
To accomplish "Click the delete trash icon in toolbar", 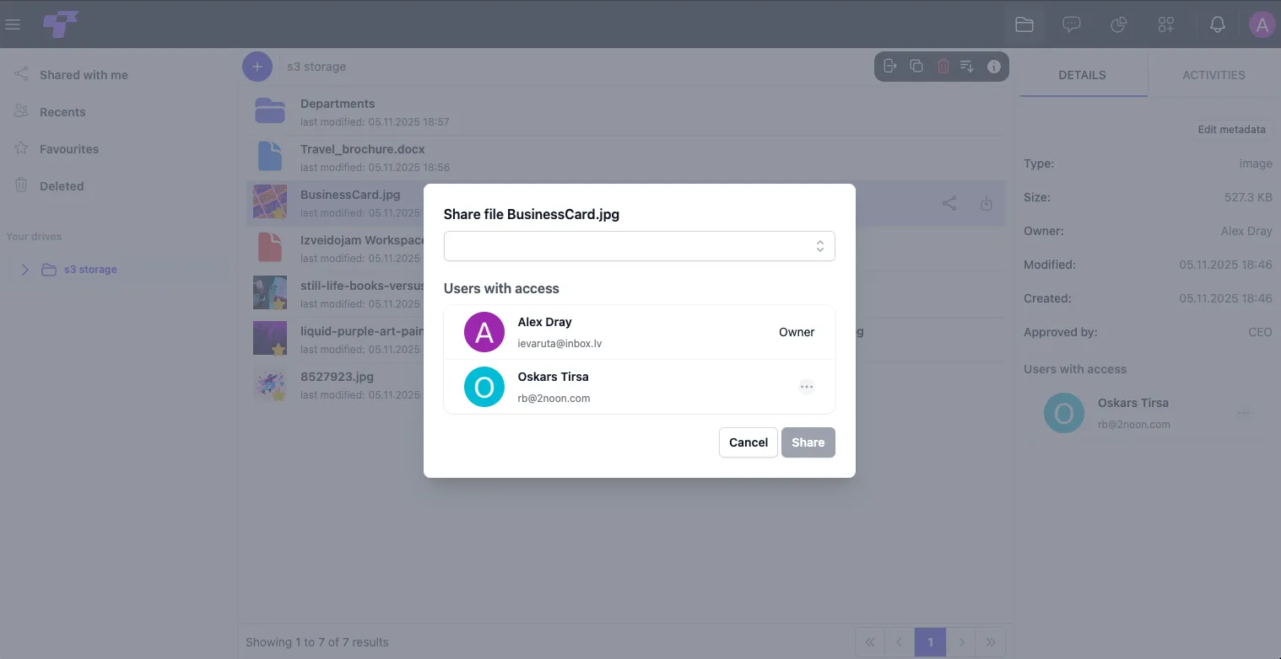I will pos(943,66).
